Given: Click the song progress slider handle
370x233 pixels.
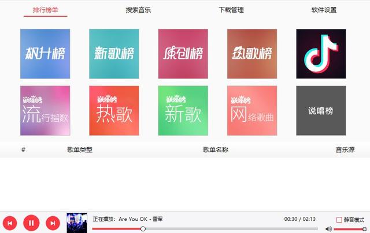Looking at the screenshot, I should [x=143, y=229].
